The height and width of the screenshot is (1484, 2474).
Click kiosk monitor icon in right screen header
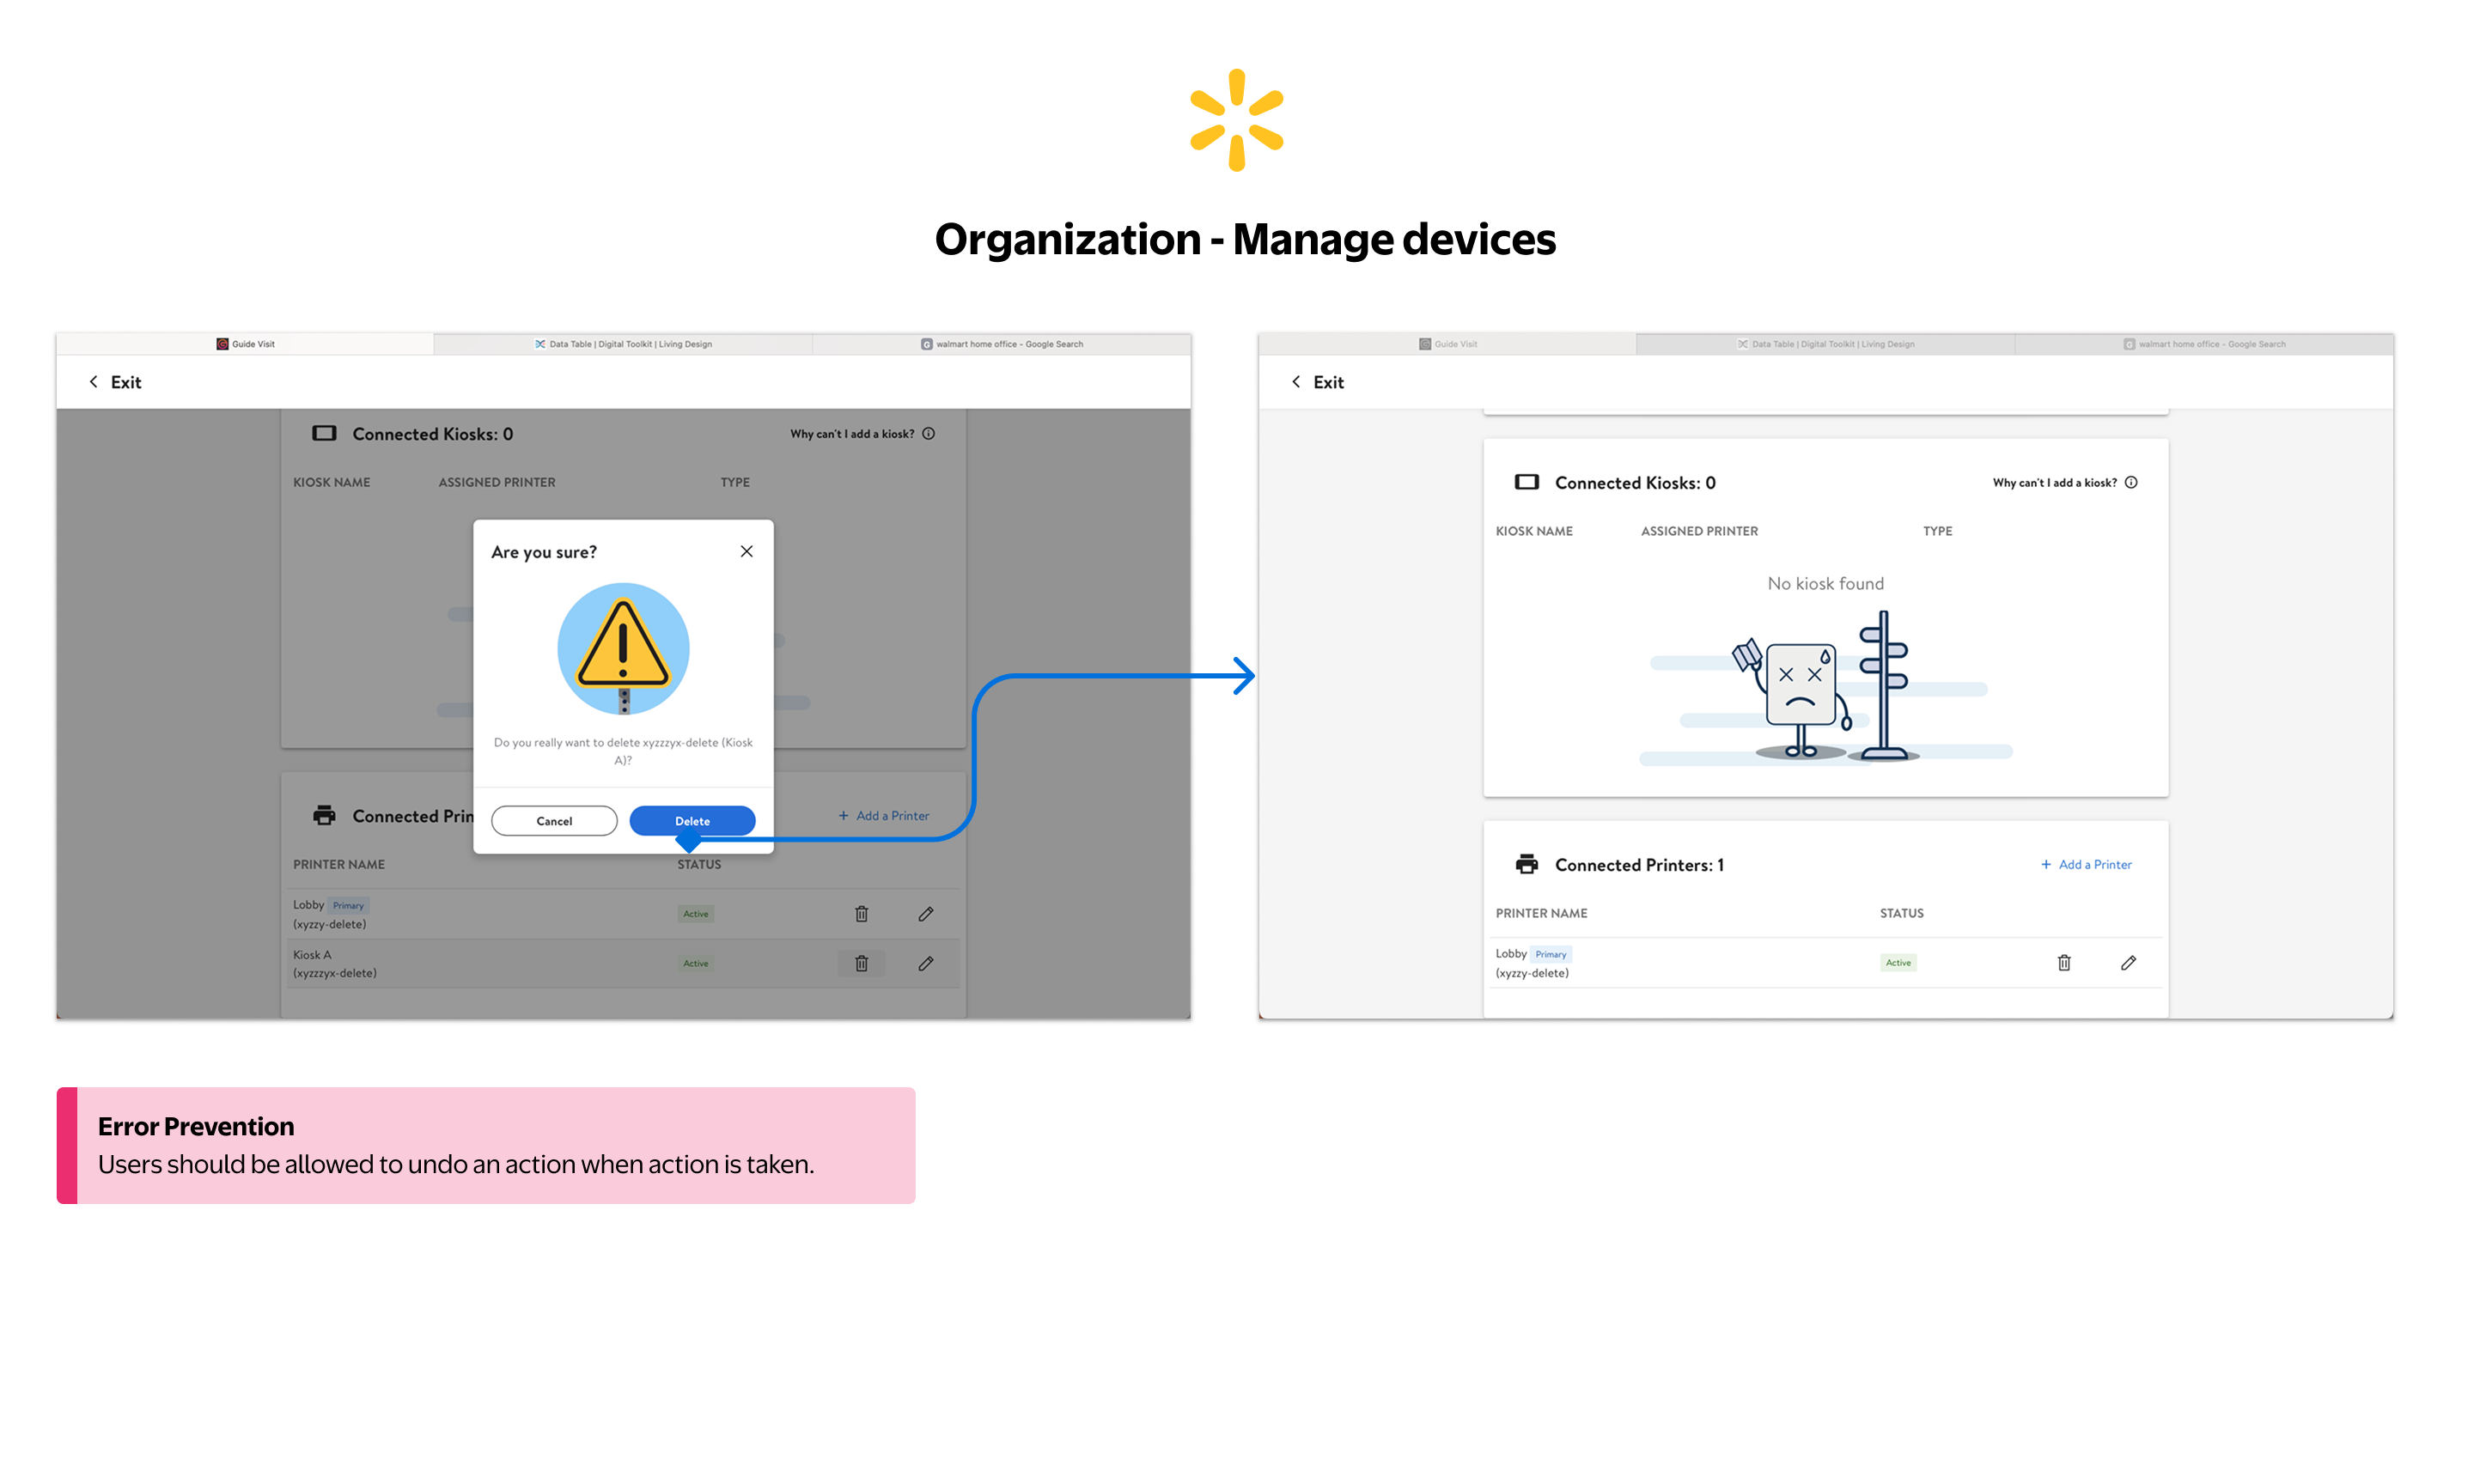tap(1526, 482)
